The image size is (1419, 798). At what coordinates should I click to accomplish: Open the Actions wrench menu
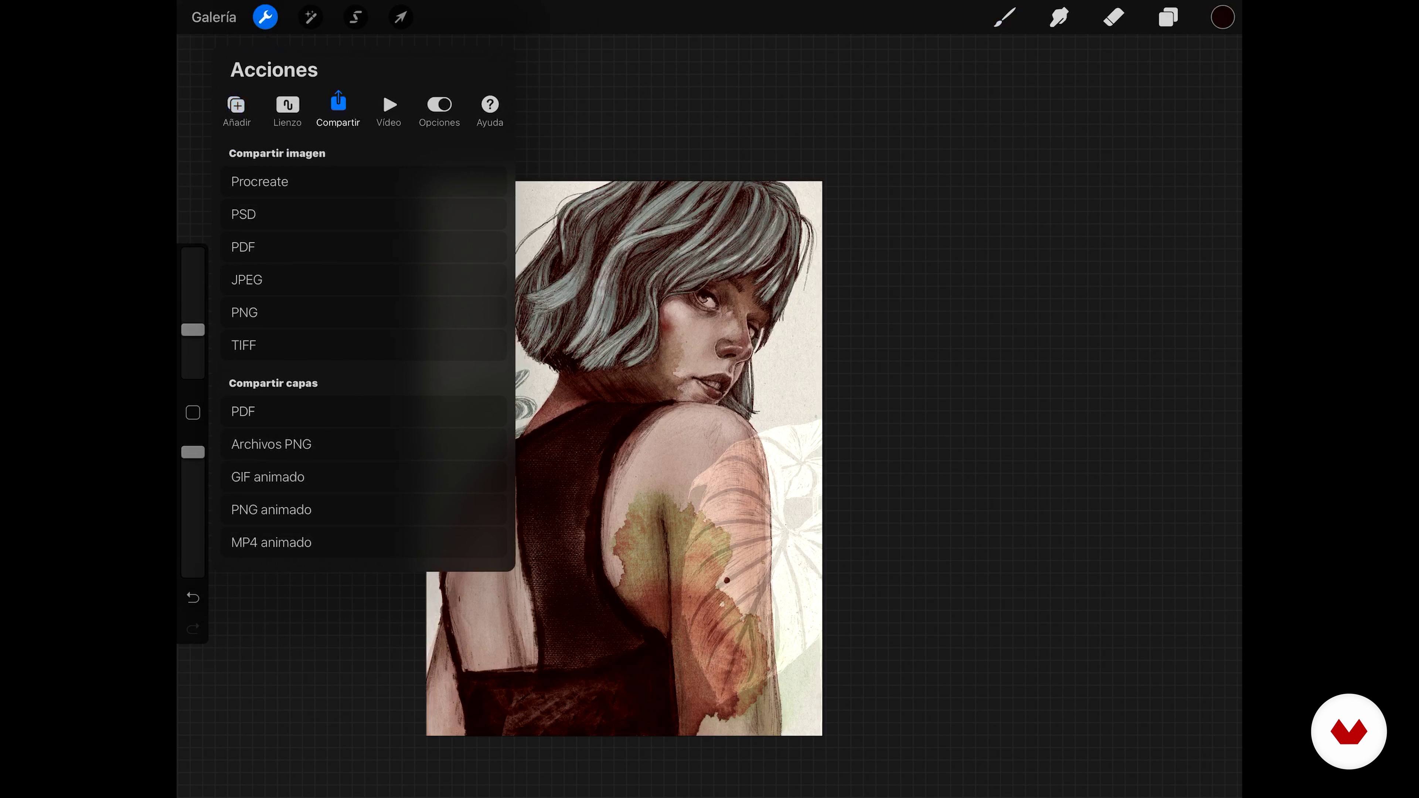[x=265, y=17]
